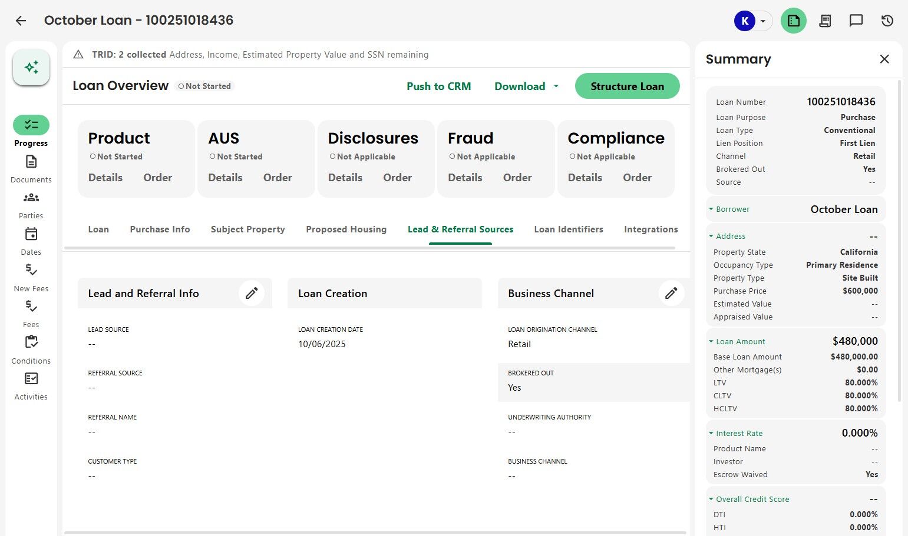This screenshot has height=536, width=908.
Task: Edit Lead and Referral Info
Action: [x=252, y=293]
